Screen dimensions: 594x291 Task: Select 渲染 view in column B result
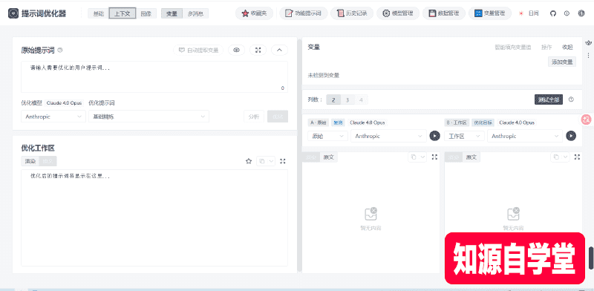click(454, 157)
